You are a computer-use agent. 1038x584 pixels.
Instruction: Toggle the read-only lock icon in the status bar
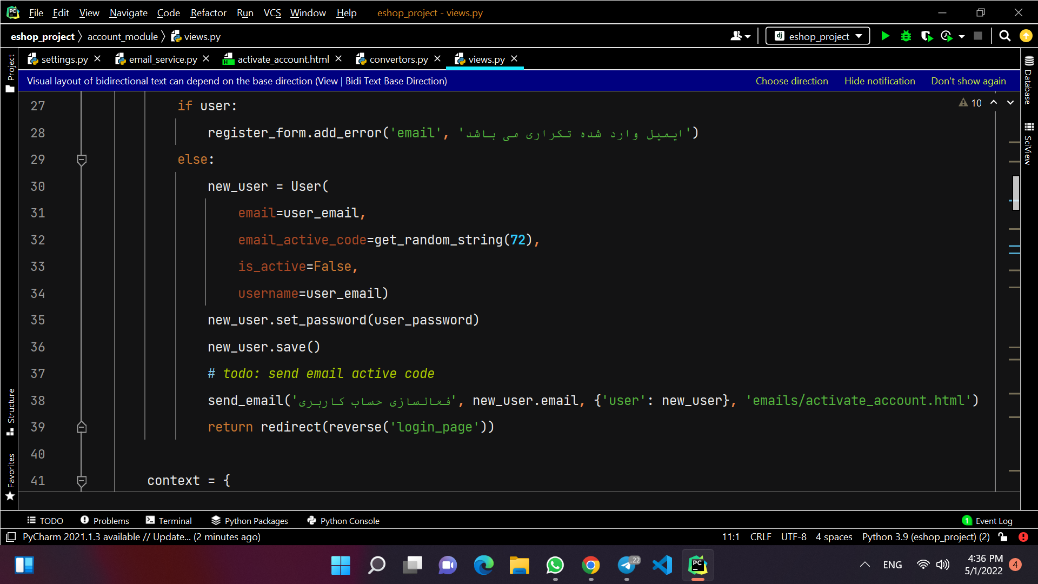(x=1003, y=537)
